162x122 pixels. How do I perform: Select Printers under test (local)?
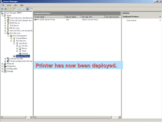(25, 54)
